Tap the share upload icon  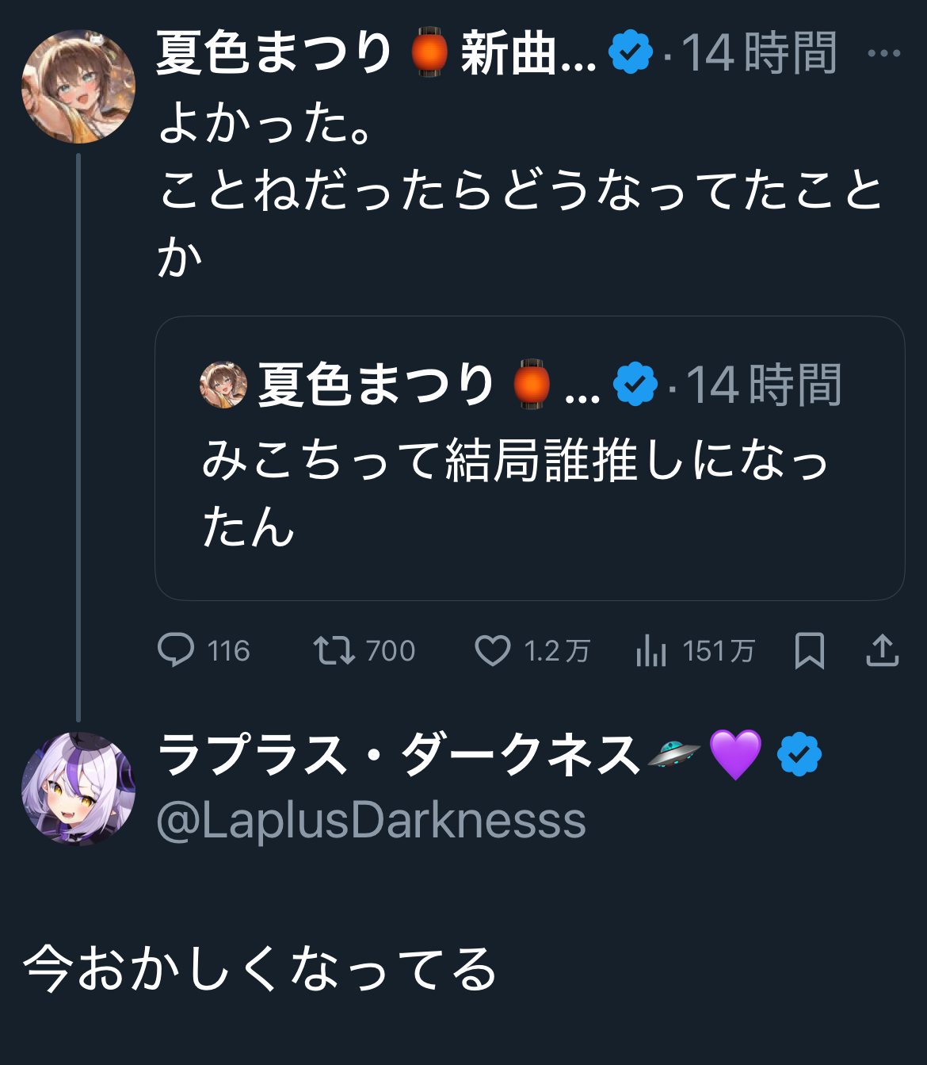882,650
